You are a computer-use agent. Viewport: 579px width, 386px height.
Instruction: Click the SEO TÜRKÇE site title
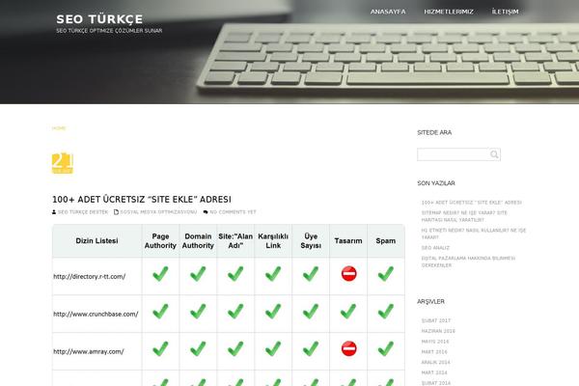tap(99, 19)
